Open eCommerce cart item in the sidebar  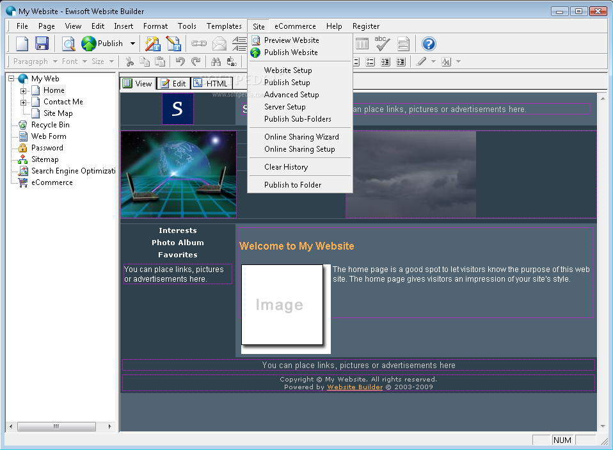point(52,182)
